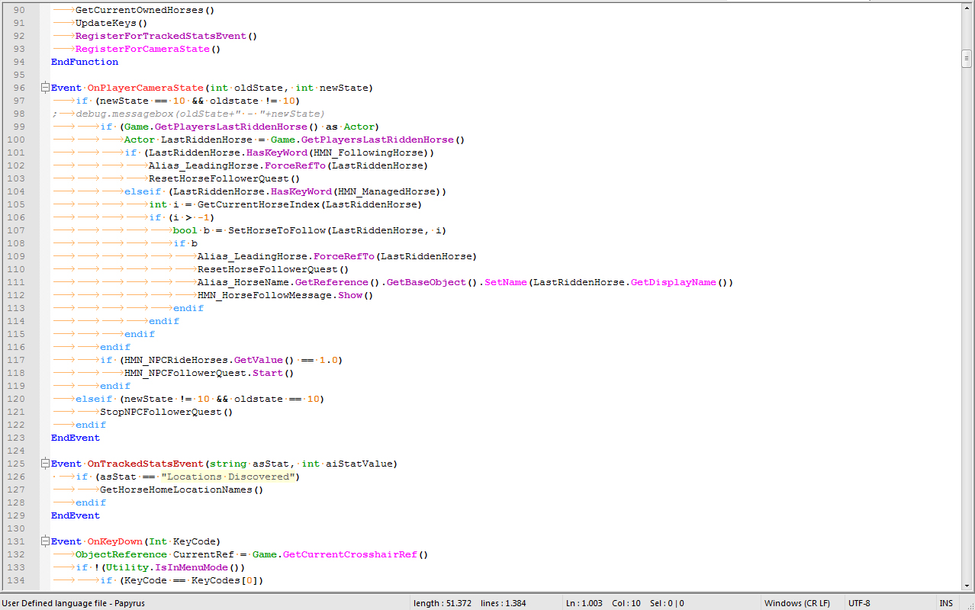Toggle the INS insert mode indicator
This screenshot has height=610, width=975.
tap(946, 603)
